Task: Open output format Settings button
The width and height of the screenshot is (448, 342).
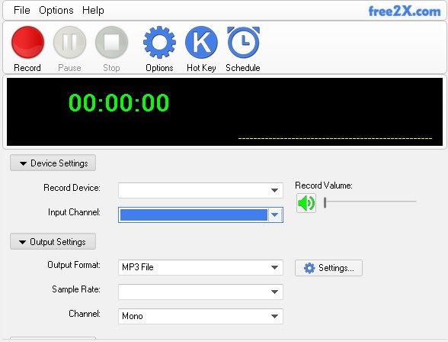Action: point(328,268)
